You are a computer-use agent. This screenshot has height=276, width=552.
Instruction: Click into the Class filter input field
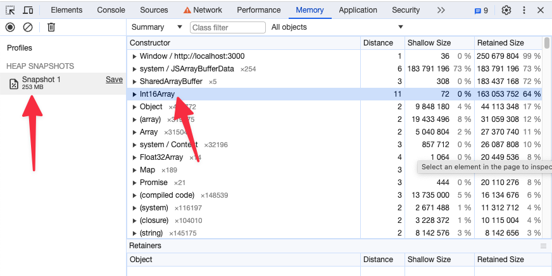coord(227,28)
